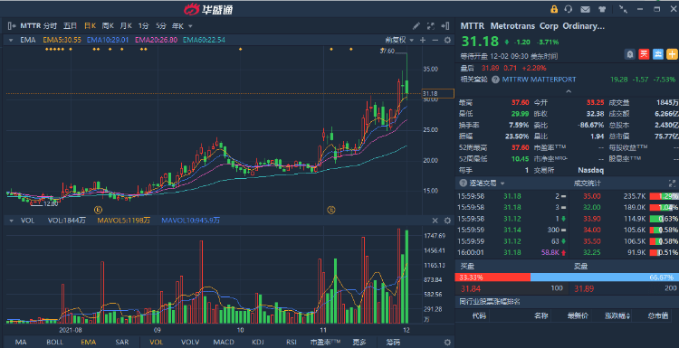Open the 逐笔交易 dropdown arrow

coord(502,183)
